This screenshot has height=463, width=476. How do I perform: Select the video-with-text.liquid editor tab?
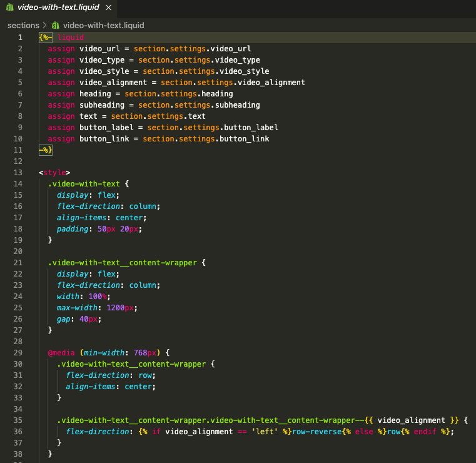[58, 8]
